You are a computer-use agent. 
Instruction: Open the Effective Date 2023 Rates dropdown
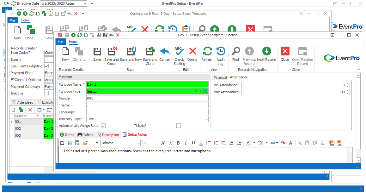[x=85, y=3]
